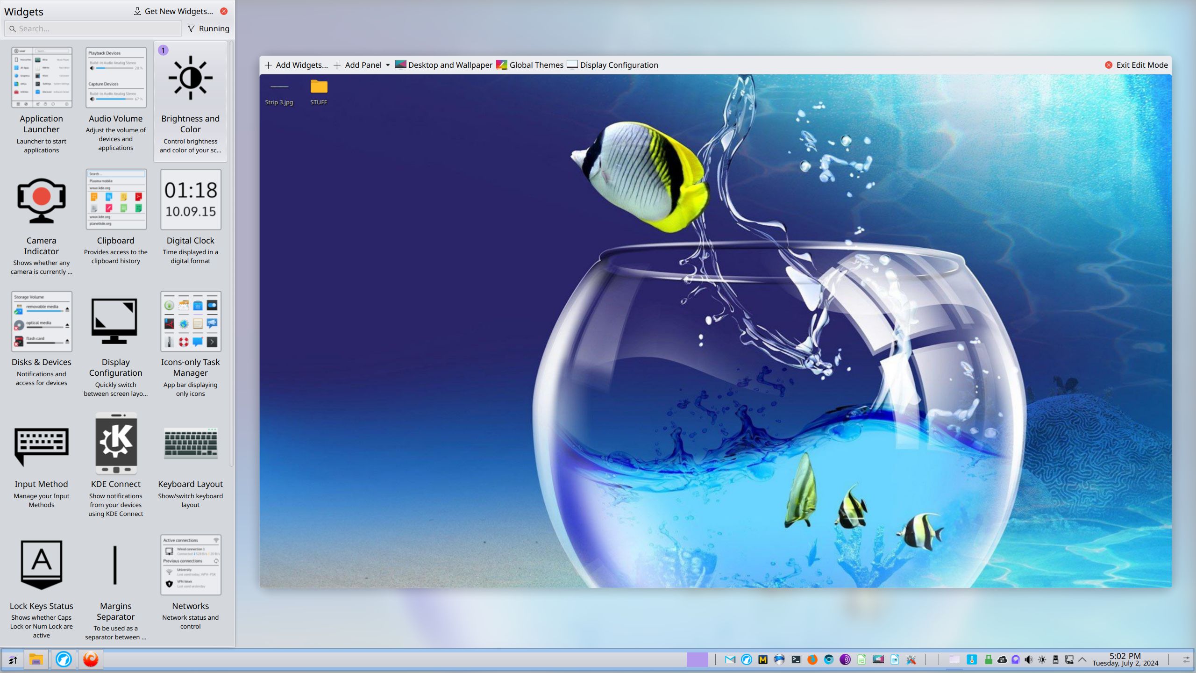
Task: Toggle the Running widgets filter
Action: [208, 29]
